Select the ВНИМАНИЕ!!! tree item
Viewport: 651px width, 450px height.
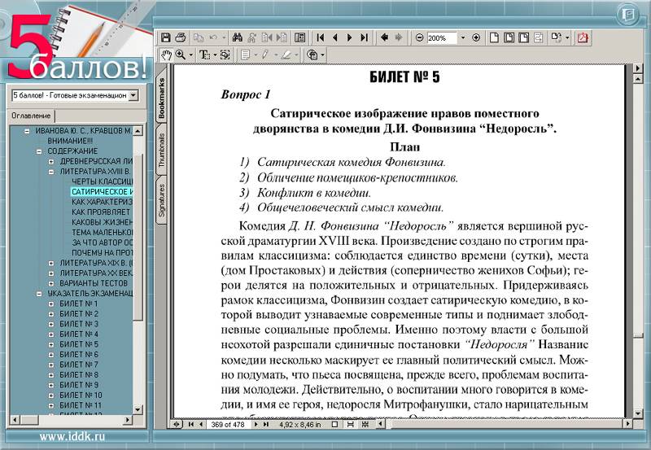point(70,141)
